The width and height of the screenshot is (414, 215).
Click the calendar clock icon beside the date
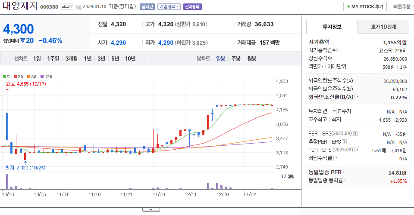78,7
